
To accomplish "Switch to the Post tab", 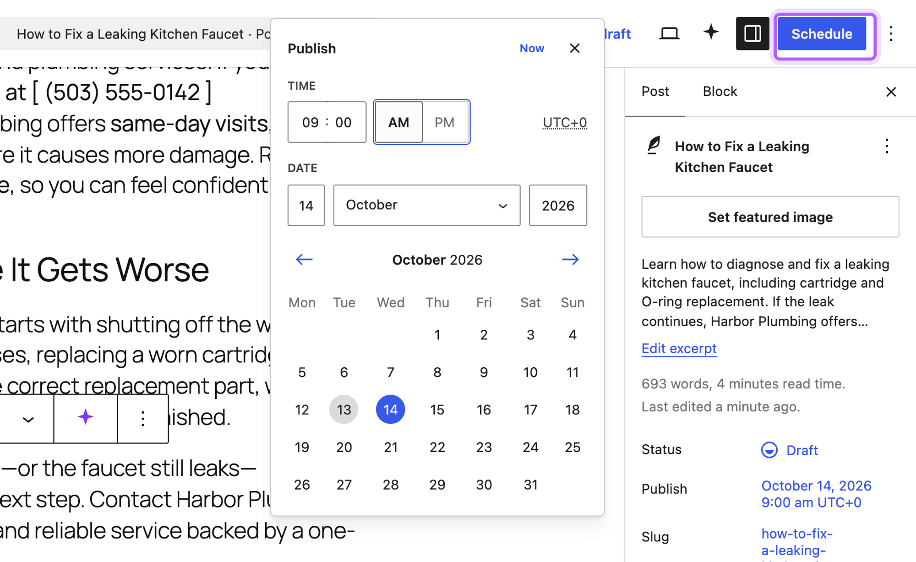I will (x=655, y=92).
